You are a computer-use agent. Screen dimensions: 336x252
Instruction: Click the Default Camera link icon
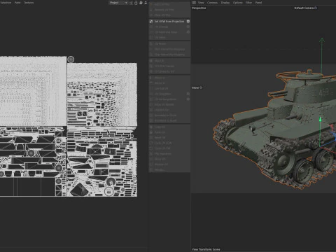tap(316, 8)
